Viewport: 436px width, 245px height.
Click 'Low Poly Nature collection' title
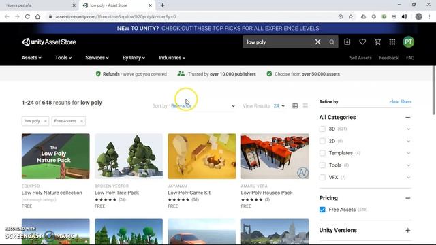52,193
